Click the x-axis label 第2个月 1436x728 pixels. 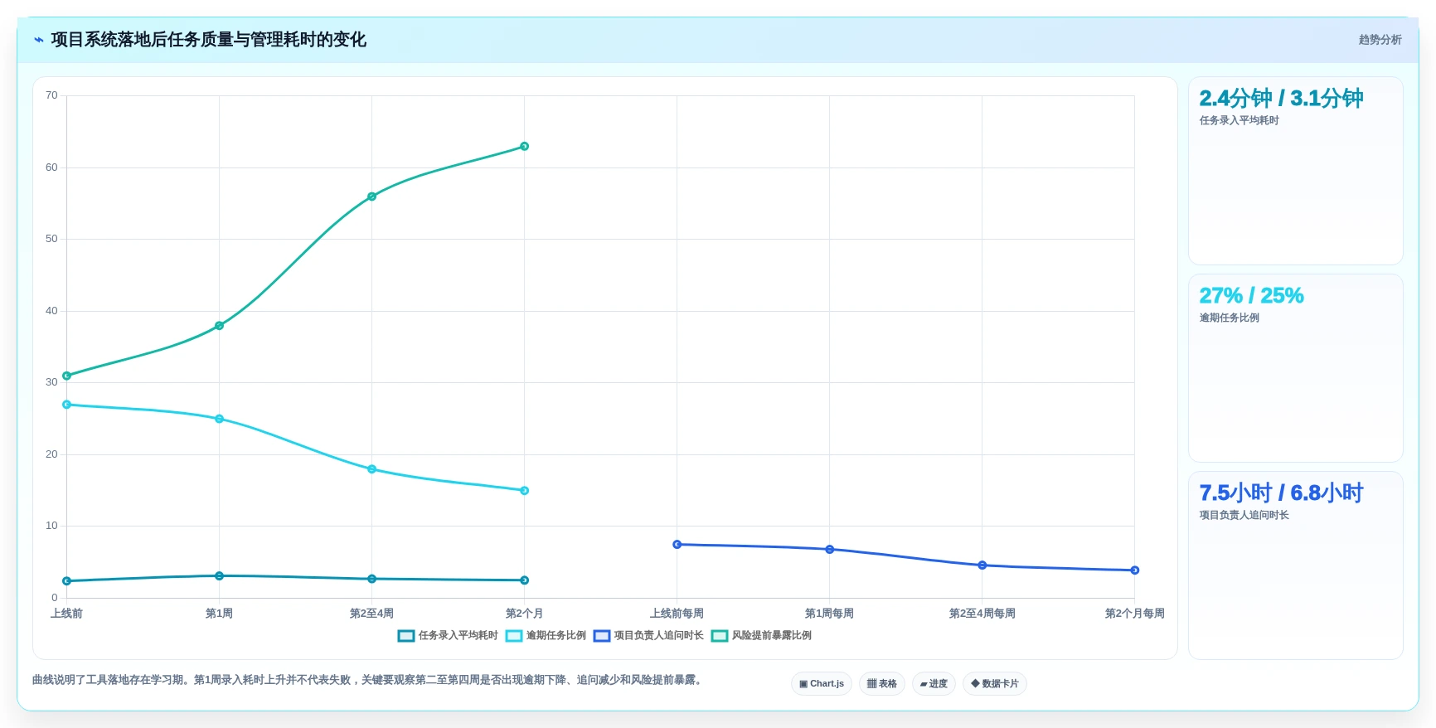click(524, 614)
